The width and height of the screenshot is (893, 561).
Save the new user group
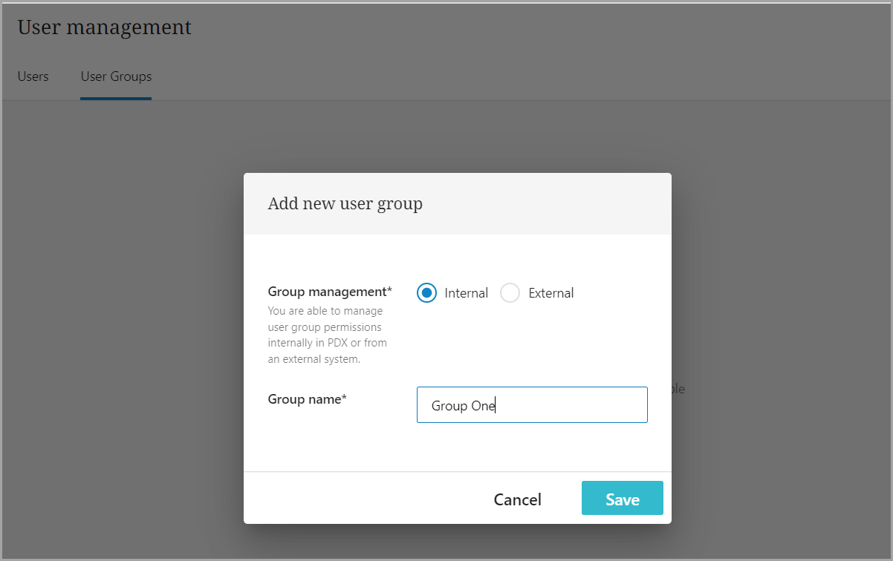pyautogui.click(x=622, y=499)
